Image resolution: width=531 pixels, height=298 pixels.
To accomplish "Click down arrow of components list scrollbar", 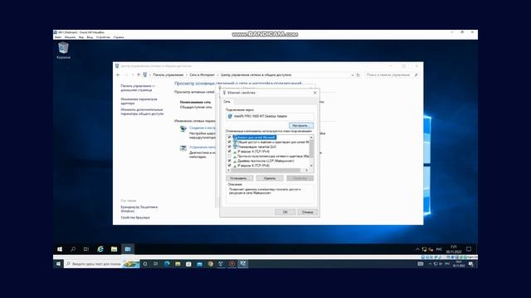I will point(311,166).
